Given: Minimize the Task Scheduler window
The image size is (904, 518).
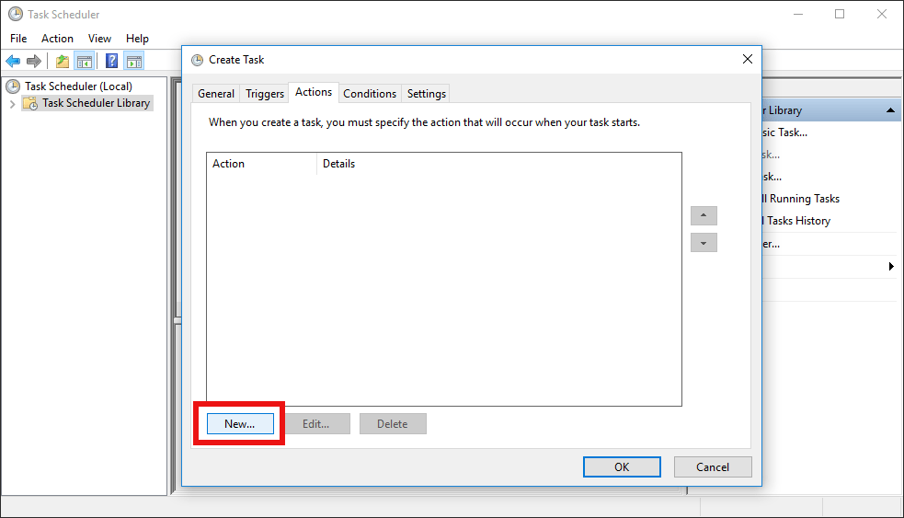Looking at the screenshot, I should click(798, 14).
